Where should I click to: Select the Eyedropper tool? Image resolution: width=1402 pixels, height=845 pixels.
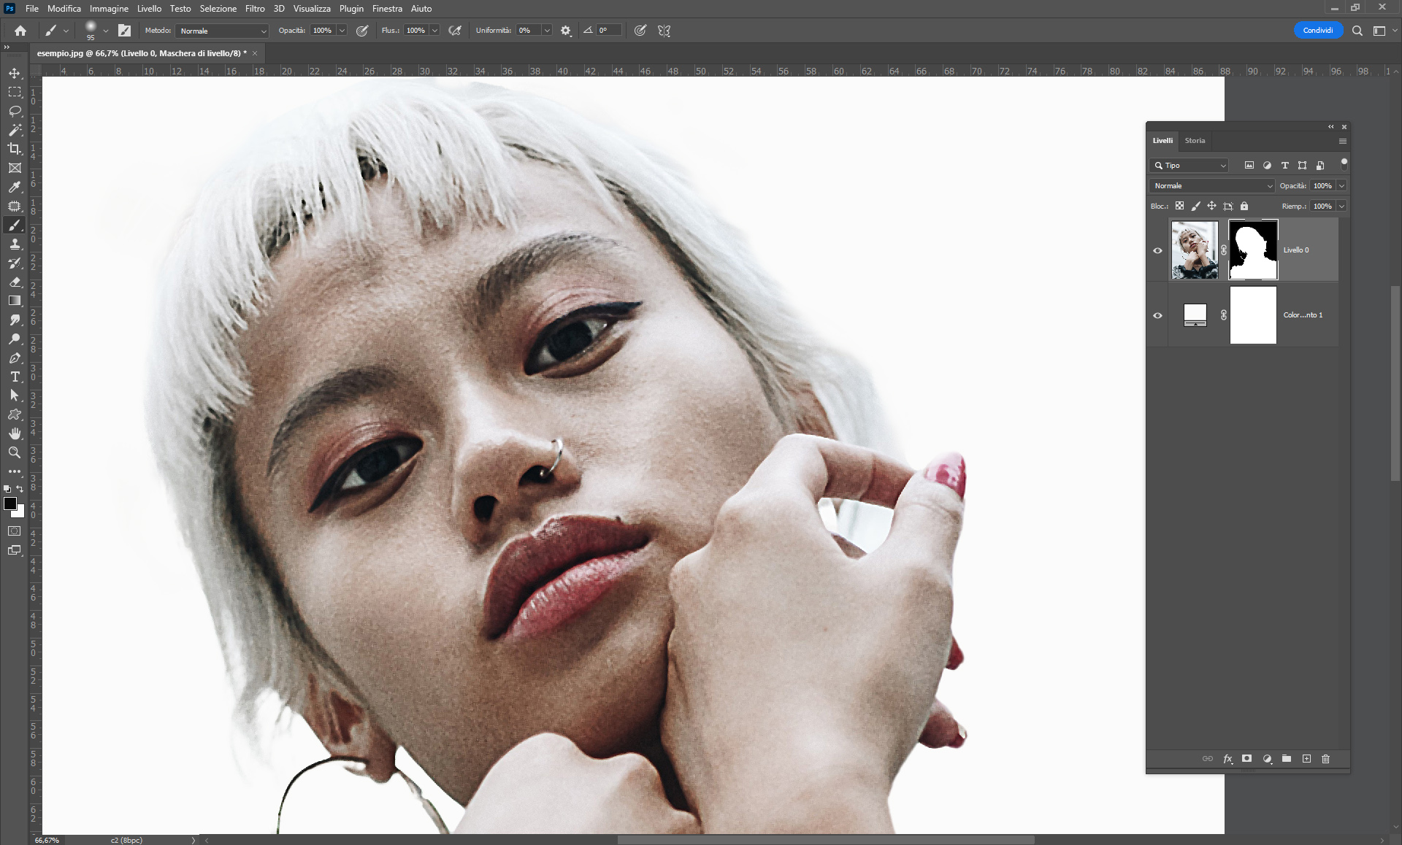(x=15, y=187)
